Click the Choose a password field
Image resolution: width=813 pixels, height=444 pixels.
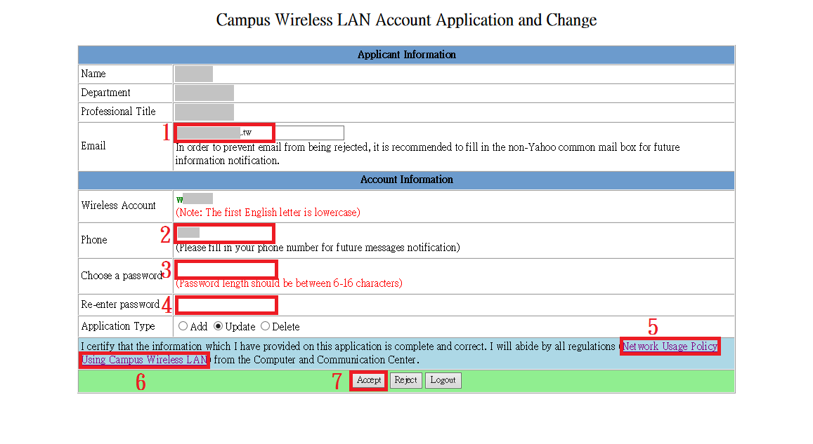point(226,269)
